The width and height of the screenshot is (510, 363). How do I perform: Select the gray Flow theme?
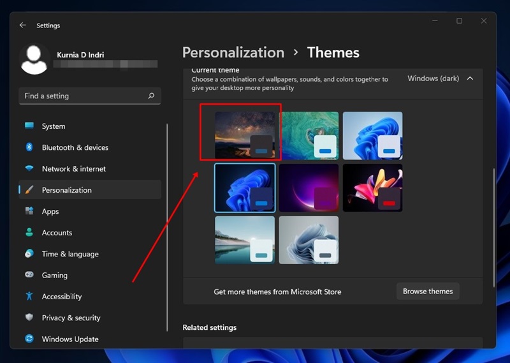(x=309, y=240)
